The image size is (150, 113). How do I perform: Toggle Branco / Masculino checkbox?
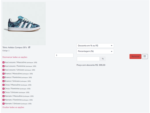pos(3,74)
